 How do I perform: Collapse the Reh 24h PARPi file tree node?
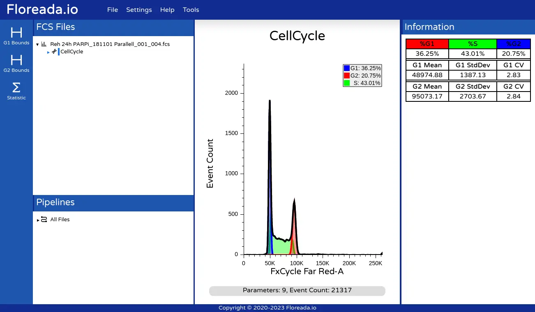(x=37, y=44)
